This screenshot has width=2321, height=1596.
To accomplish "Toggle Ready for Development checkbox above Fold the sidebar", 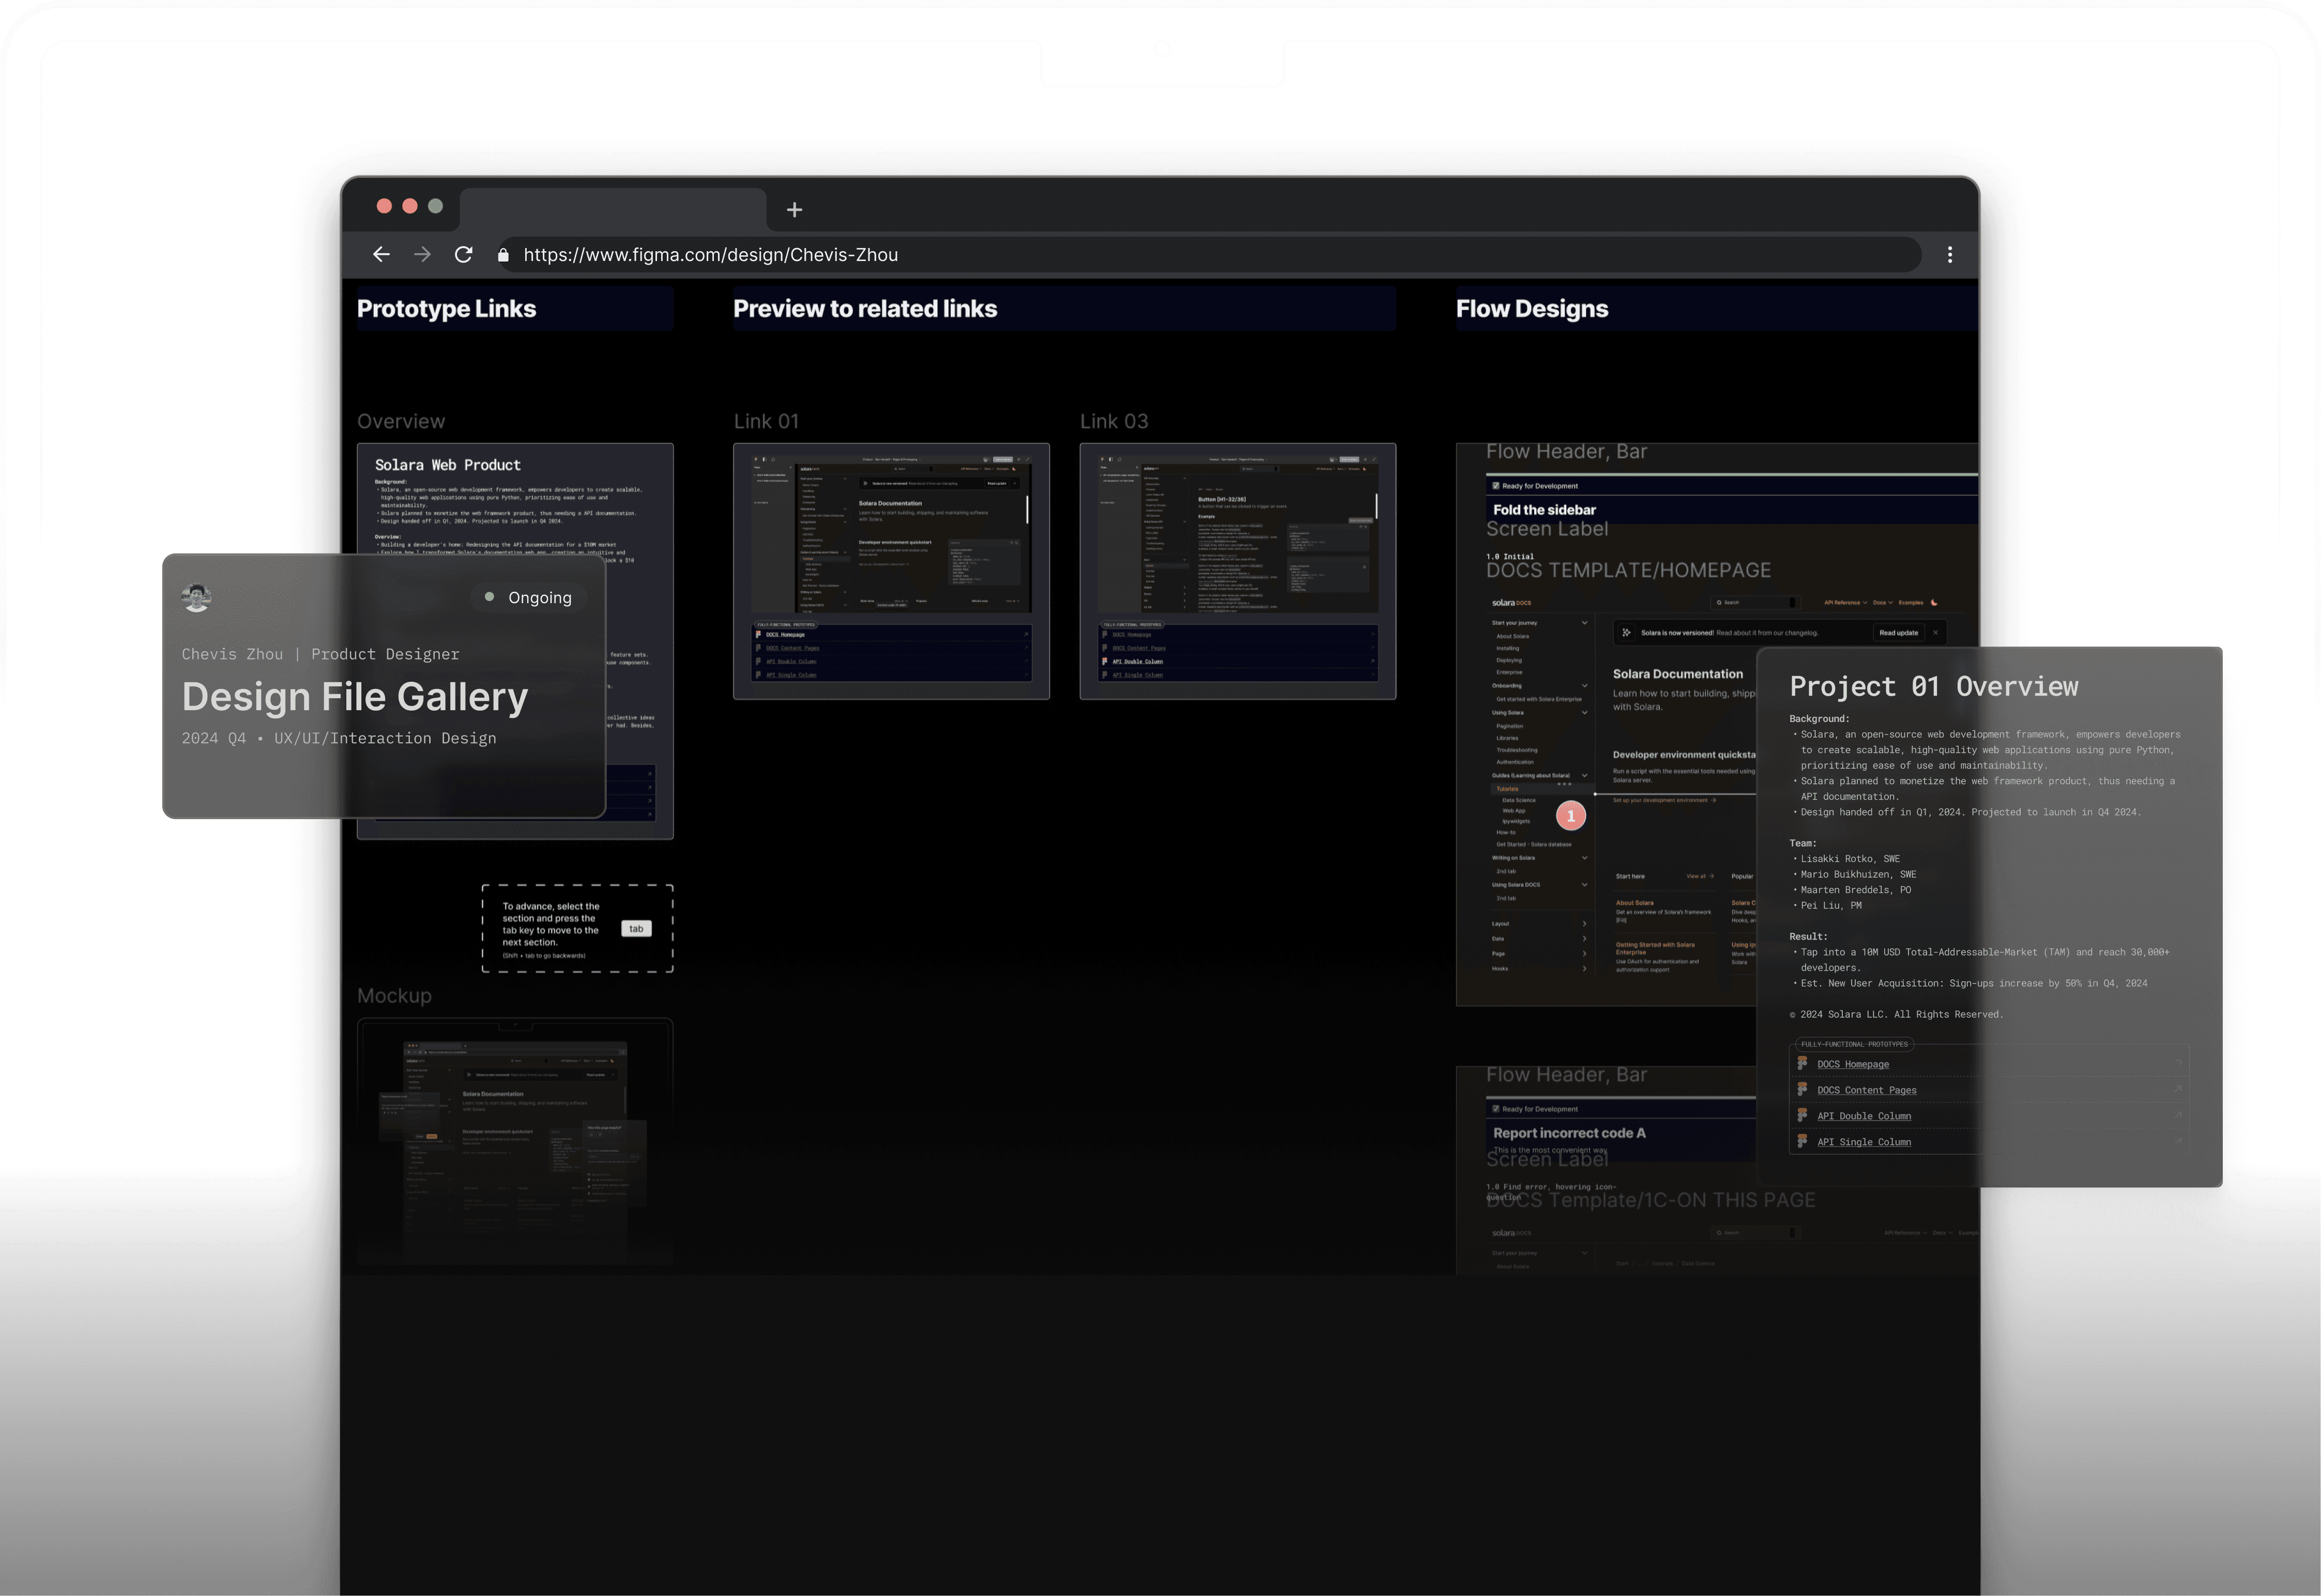I will coord(1496,486).
